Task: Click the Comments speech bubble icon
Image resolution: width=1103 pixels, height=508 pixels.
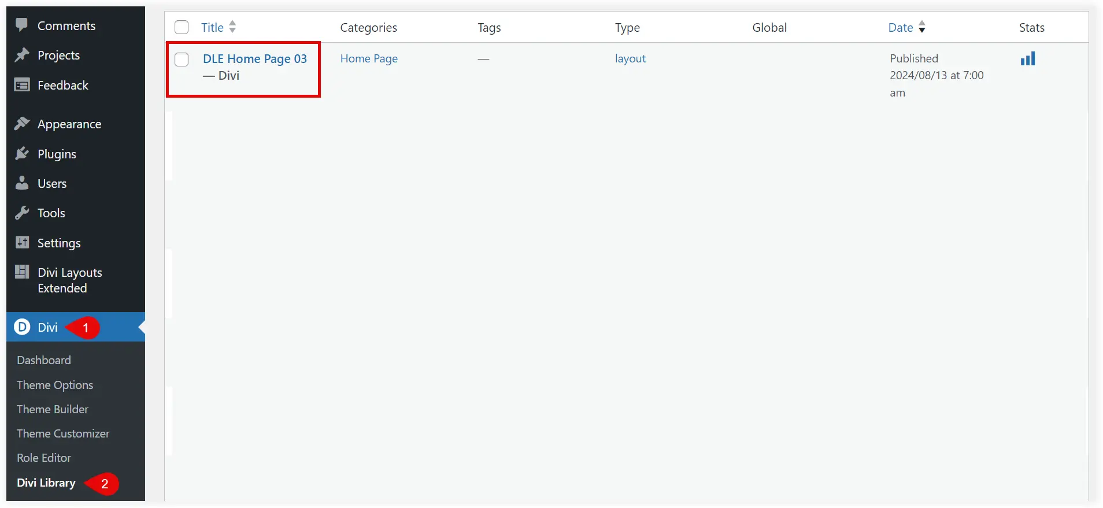Action: (22, 25)
